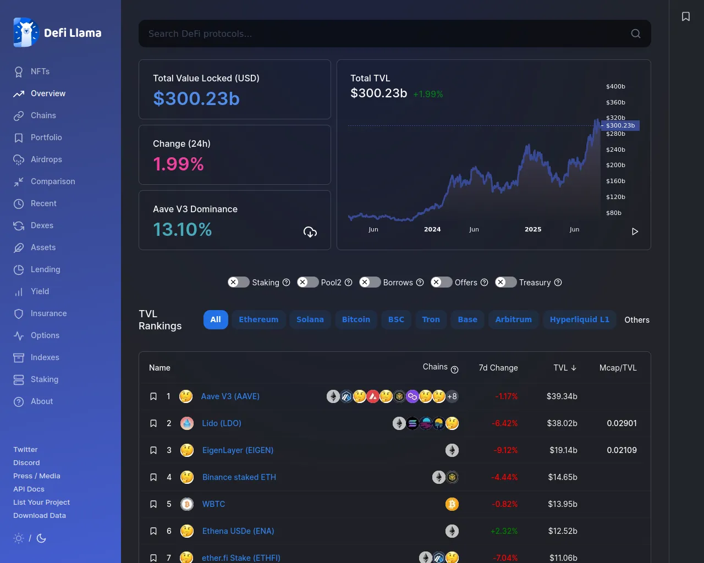Bookmark the WBTC row

point(153,504)
